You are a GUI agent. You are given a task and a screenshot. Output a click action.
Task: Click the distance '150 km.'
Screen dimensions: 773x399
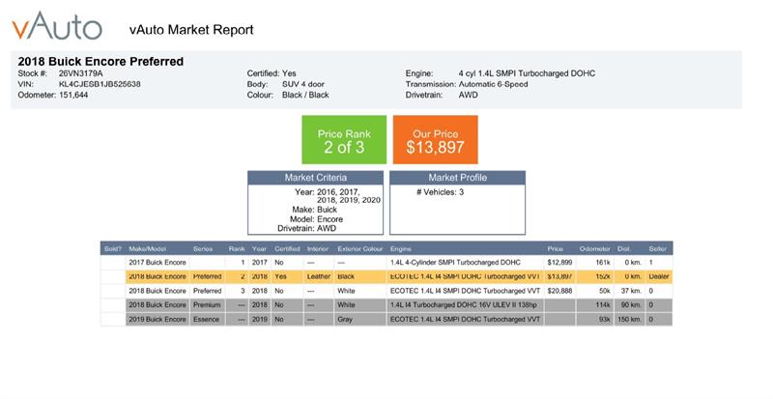[630, 320]
